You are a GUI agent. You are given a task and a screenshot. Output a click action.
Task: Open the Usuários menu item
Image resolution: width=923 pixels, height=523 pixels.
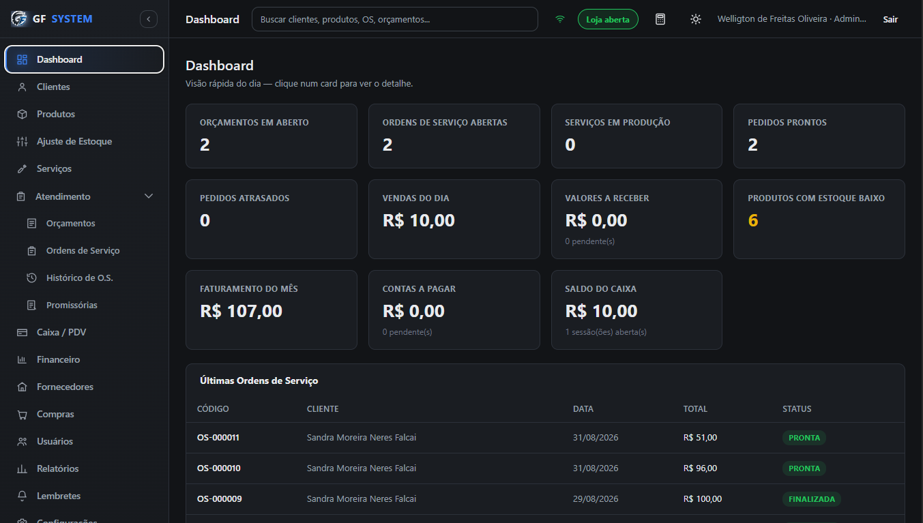click(x=85, y=441)
